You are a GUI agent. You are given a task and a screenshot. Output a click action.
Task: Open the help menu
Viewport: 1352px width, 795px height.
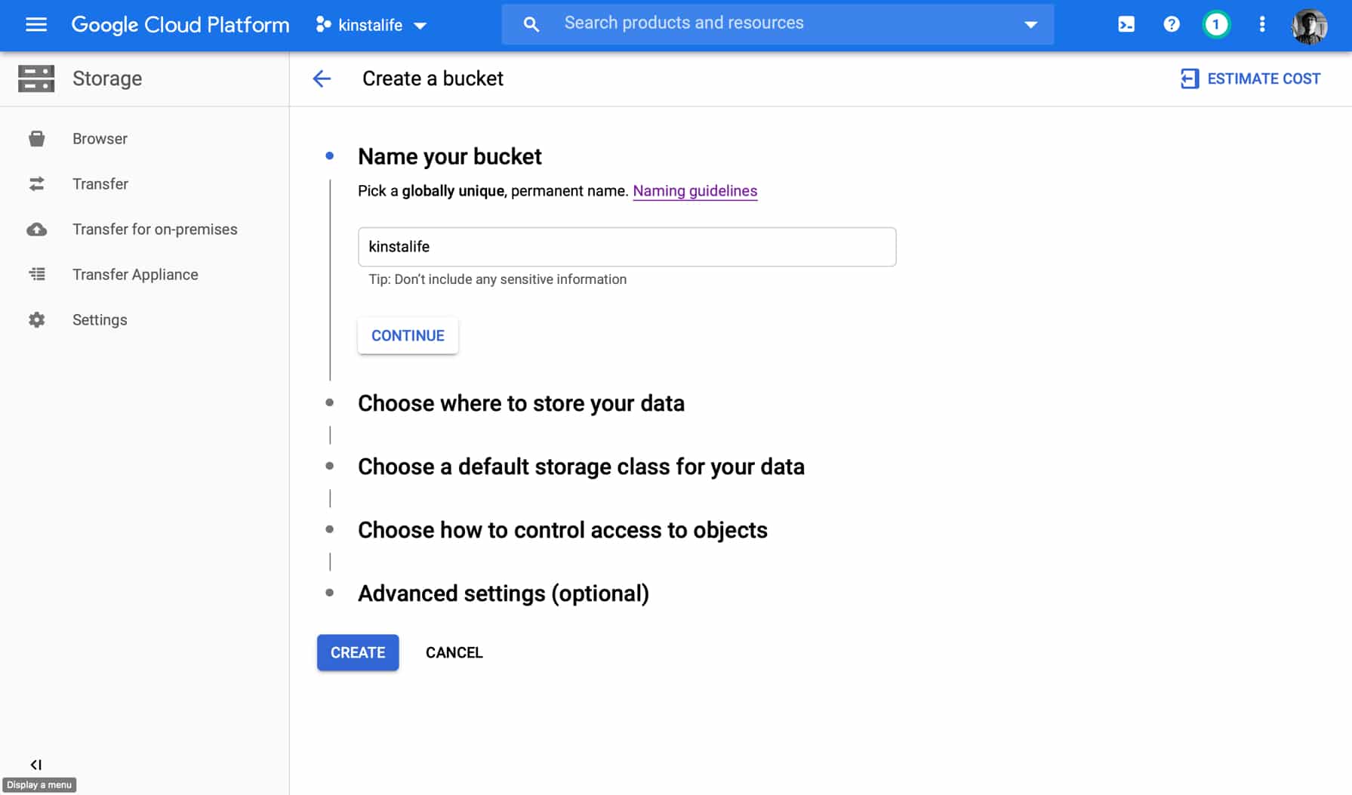(1171, 24)
